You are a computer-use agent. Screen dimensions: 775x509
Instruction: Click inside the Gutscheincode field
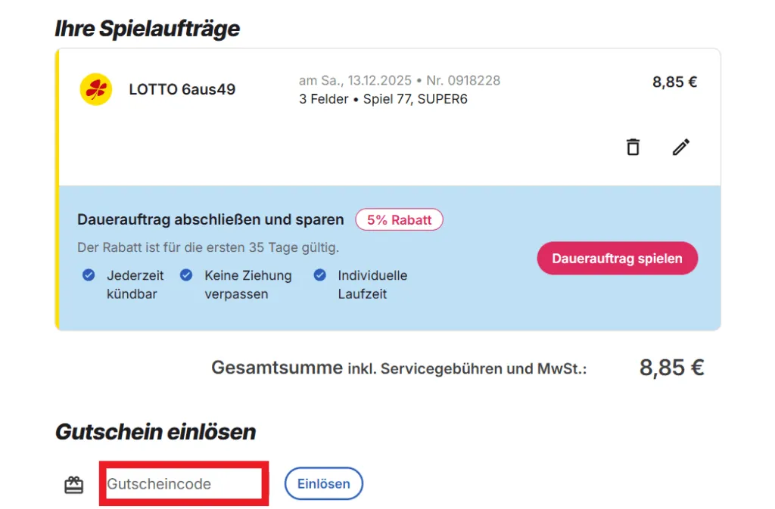(183, 483)
